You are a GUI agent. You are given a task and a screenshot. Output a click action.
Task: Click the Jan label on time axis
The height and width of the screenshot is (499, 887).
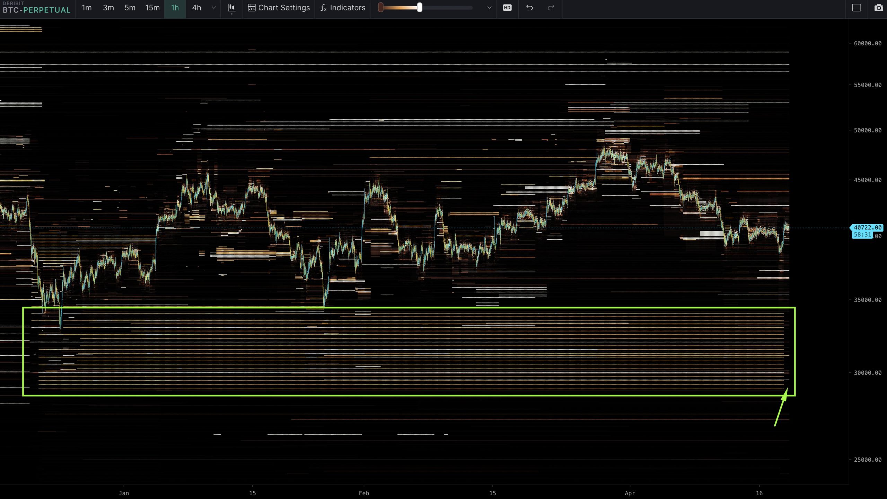click(x=124, y=493)
